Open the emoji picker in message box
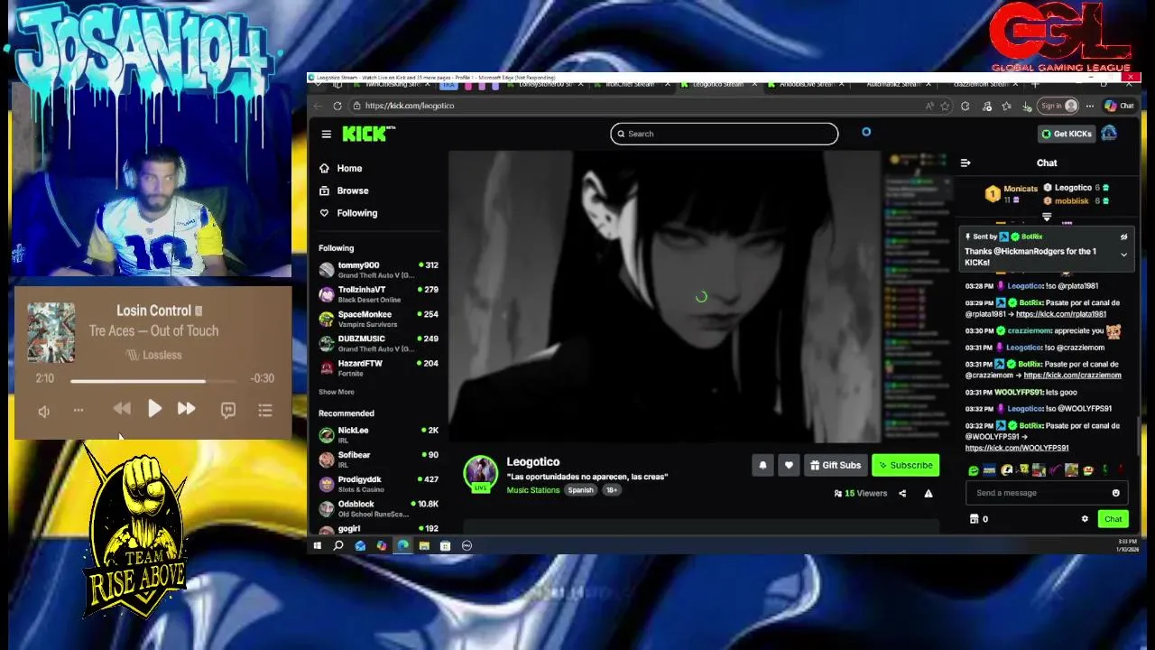The width and height of the screenshot is (1155, 650). 1115,493
